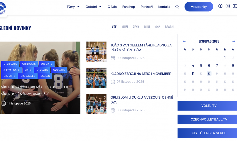Expand the Ostatní dropdown menu
Viewport: 237px width, 141px height.
pos(93,7)
